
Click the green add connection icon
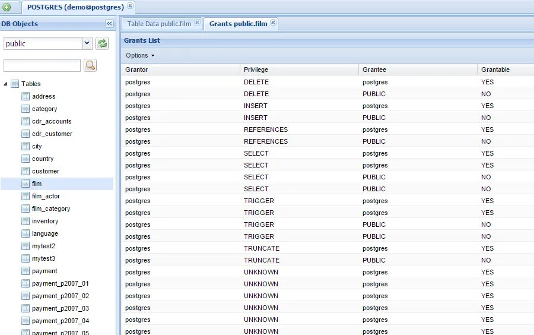(x=7, y=7)
